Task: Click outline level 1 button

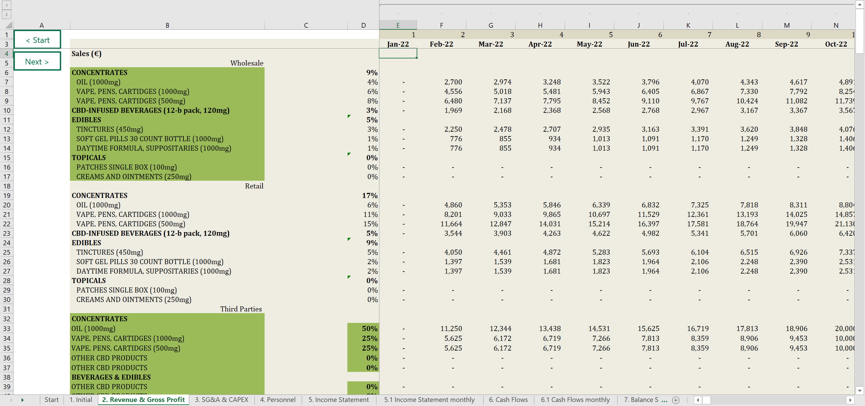Action: click(x=6, y=5)
